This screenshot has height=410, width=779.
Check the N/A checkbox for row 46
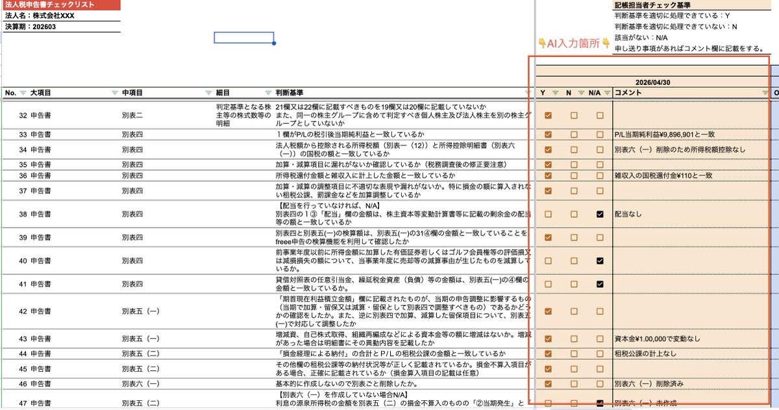click(600, 383)
